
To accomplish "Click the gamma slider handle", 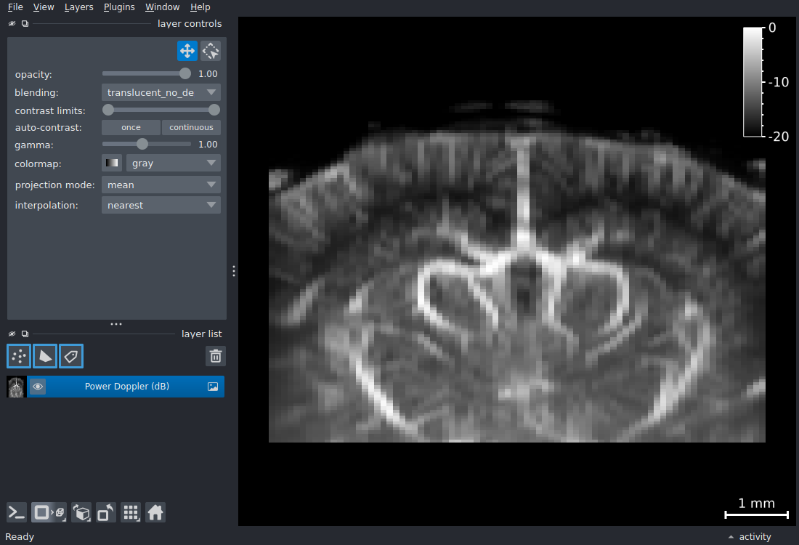I will (x=142, y=145).
